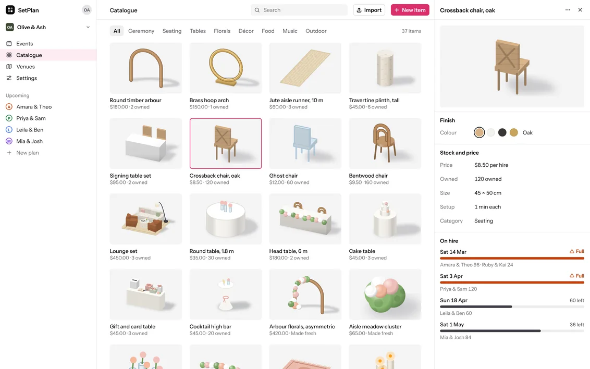
Task: Click the Mia & Josh avatar icon
Action: 9,141
